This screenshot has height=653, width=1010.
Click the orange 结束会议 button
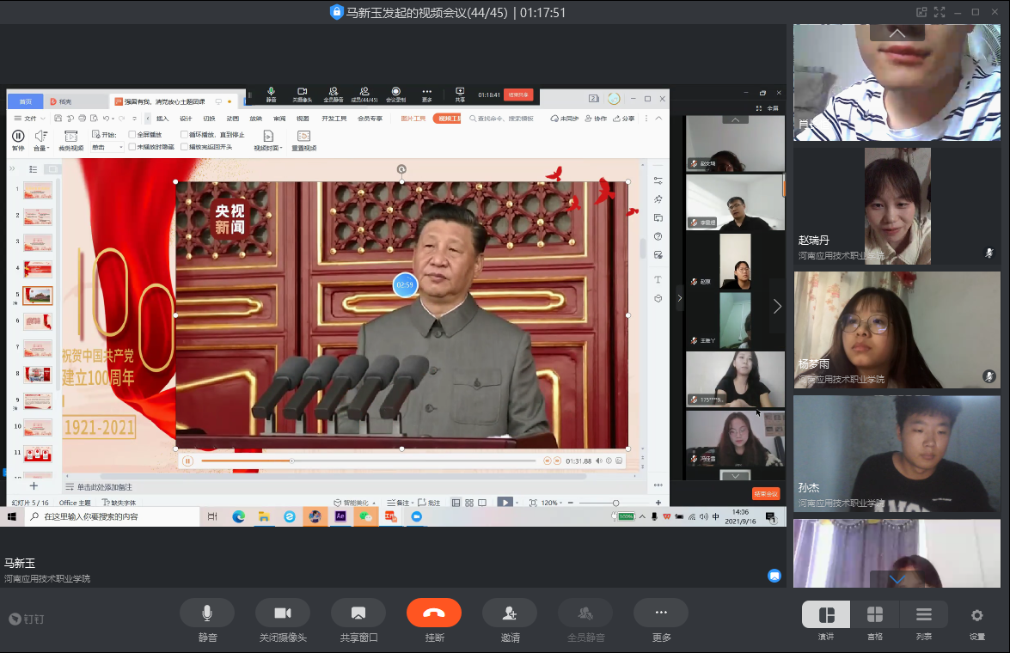[x=765, y=494]
